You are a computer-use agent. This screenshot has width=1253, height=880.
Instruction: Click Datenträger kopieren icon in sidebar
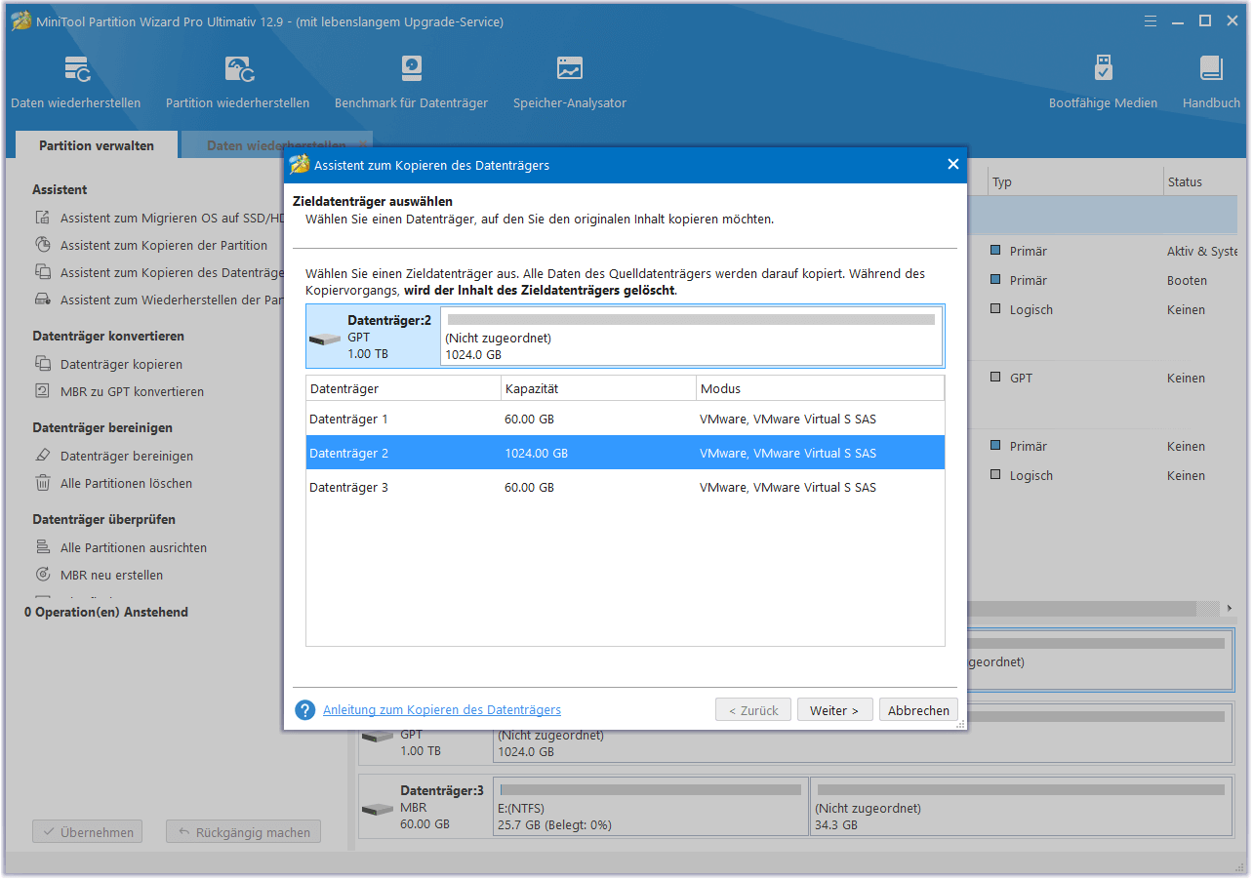[43, 364]
